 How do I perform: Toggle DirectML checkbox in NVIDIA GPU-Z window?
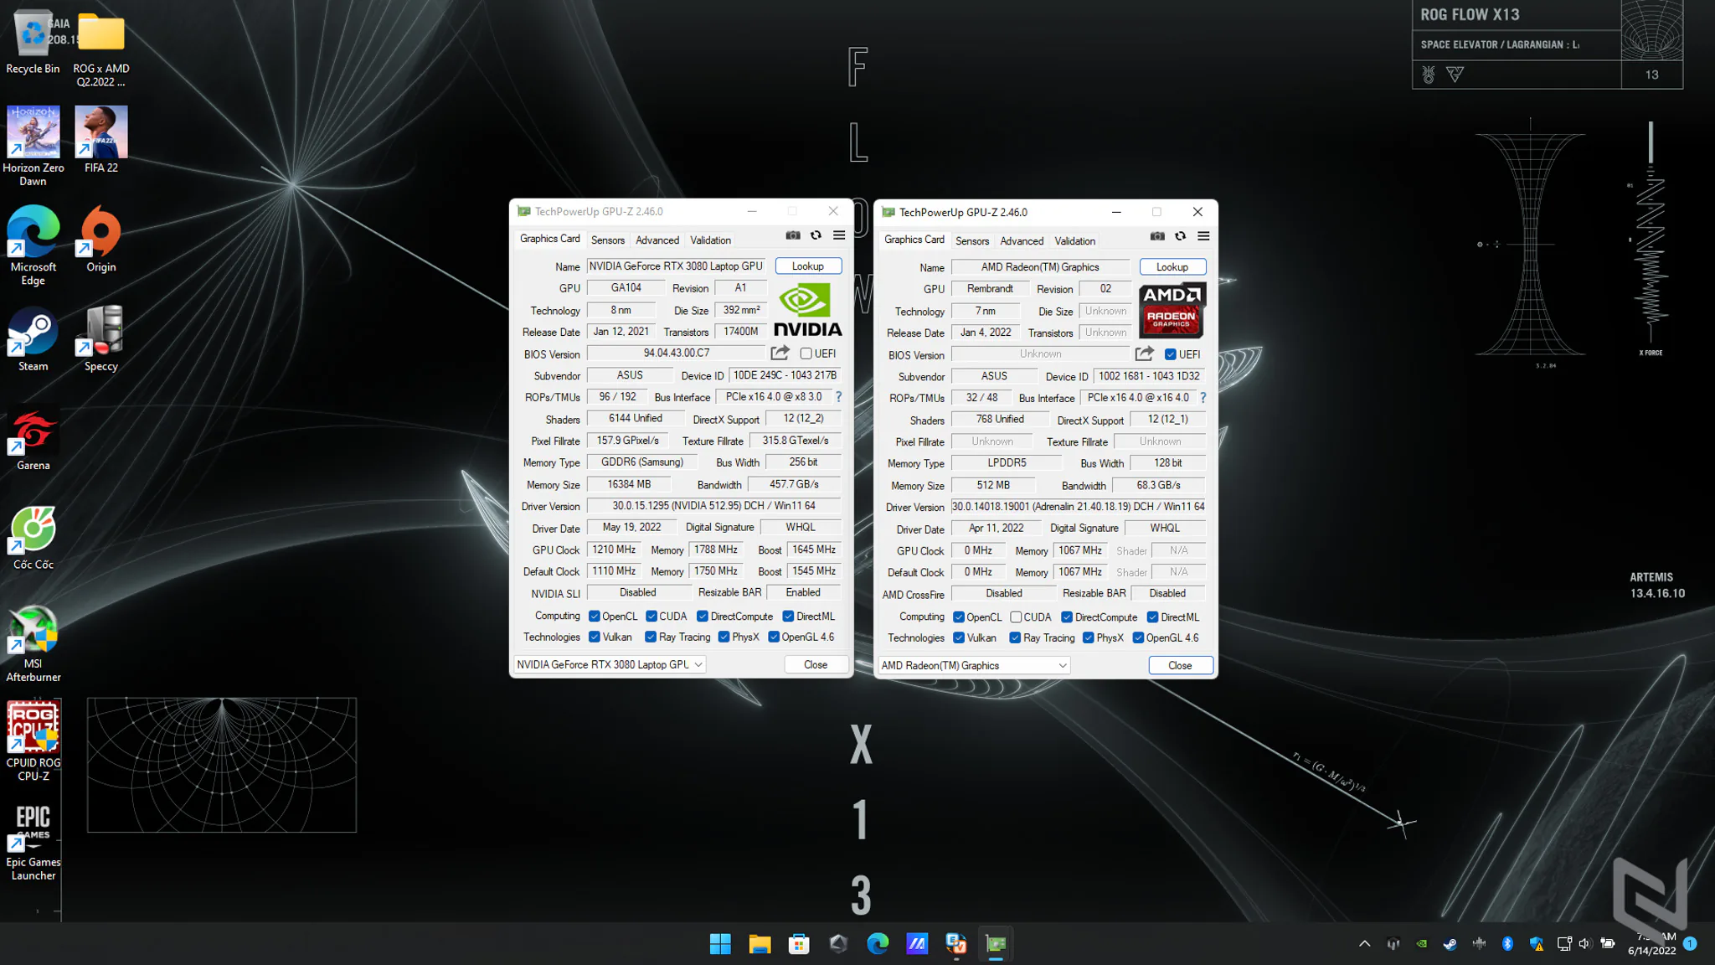(788, 617)
